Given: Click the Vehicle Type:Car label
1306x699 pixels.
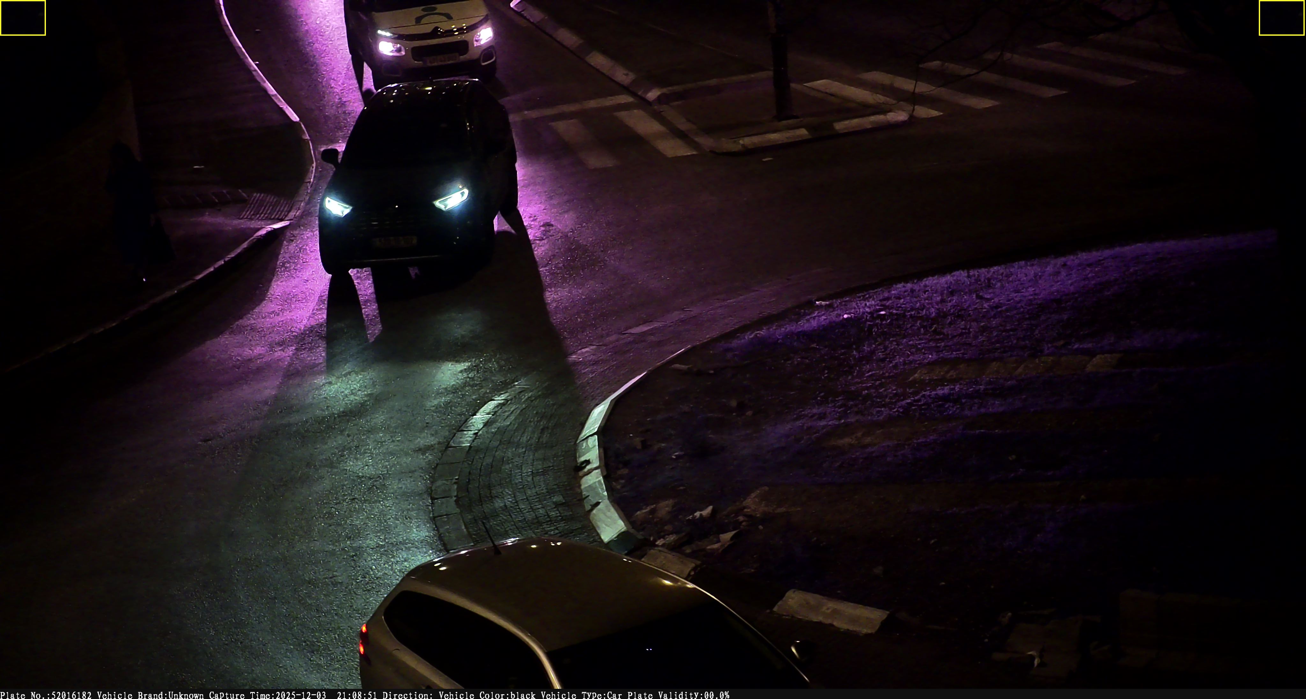Looking at the screenshot, I should point(582,695).
